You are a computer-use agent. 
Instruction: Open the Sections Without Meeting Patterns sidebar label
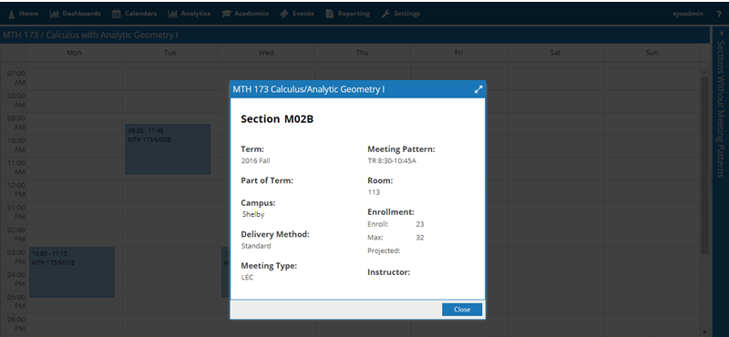coord(720,109)
